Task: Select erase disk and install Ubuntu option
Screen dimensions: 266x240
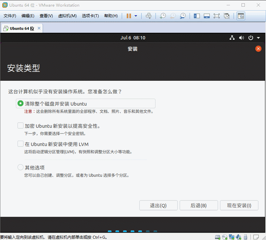Action: [21, 104]
